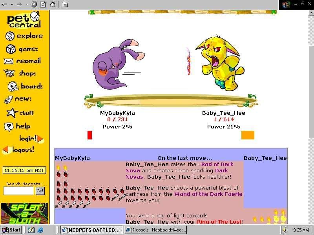Image resolution: width=314 pixels, height=235 pixels.
Task: Click the neomail envelope icon
Action: click(8, 61)
